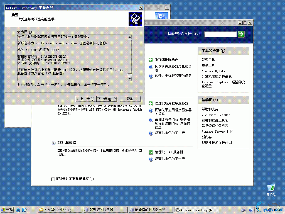This screenshot has height=214, width=285.
Task: Switch to 管理您的服务器 taskbar button
Action: point(105,210)
